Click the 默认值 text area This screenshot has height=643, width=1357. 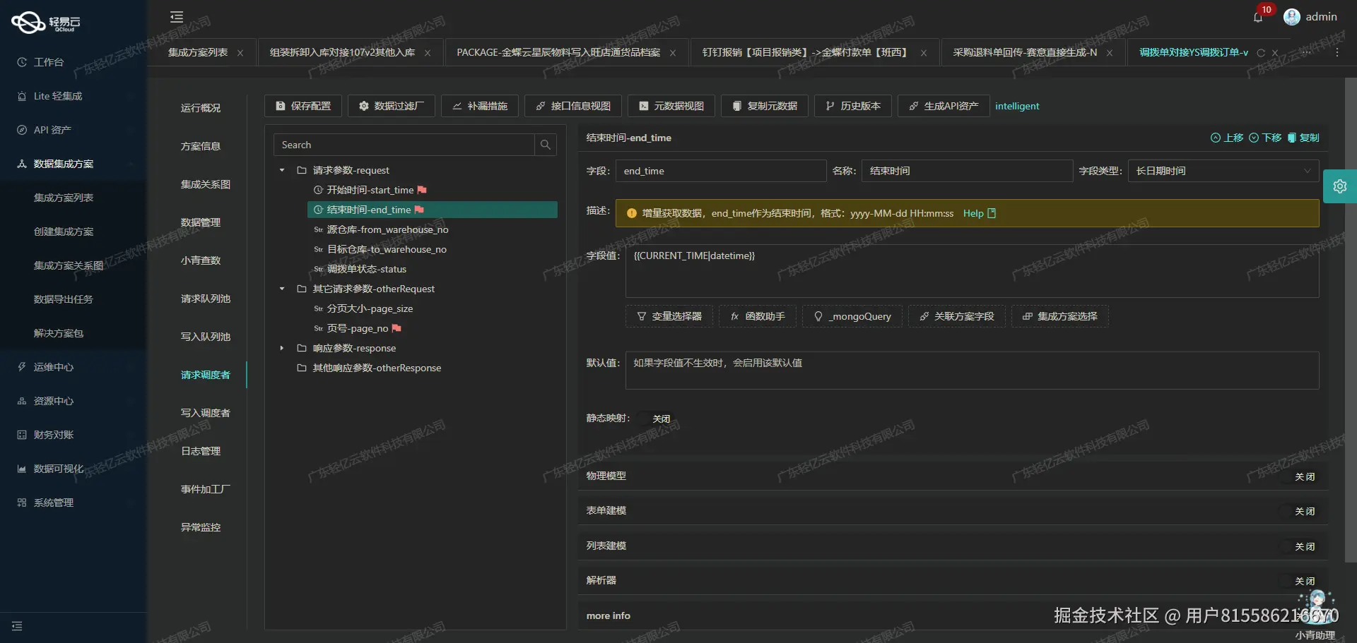click(972, 371)
